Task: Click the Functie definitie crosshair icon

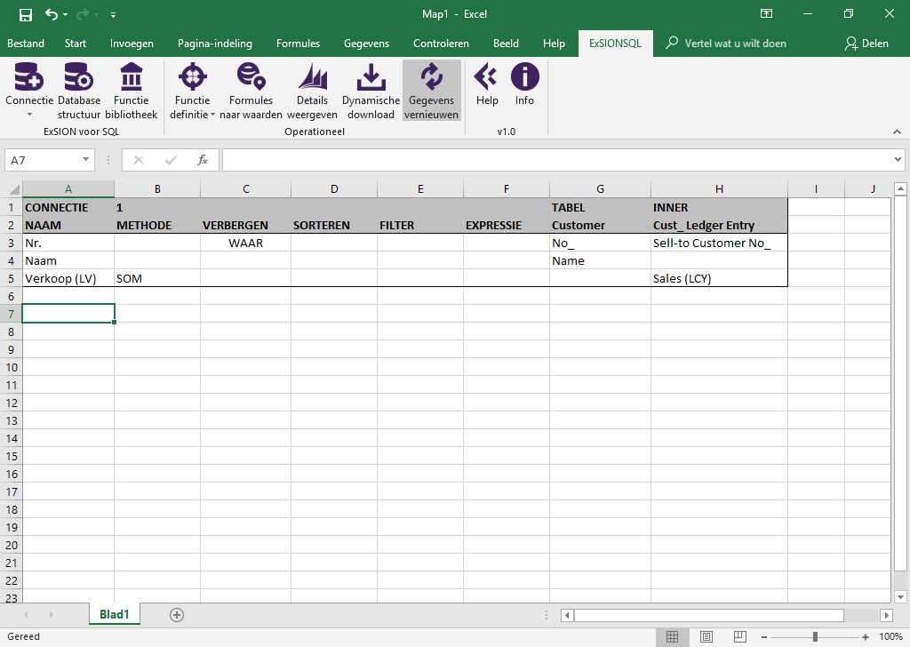Action: pos(193,76)
